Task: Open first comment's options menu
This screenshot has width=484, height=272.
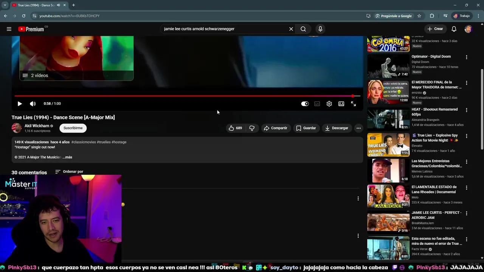Action: coord(358,198)
